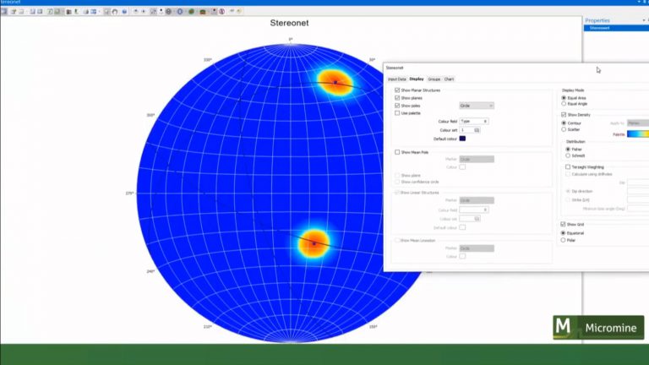Select the Display tab
The height and width of the screenshot is (365, 649).
click(x=417, y=79)
